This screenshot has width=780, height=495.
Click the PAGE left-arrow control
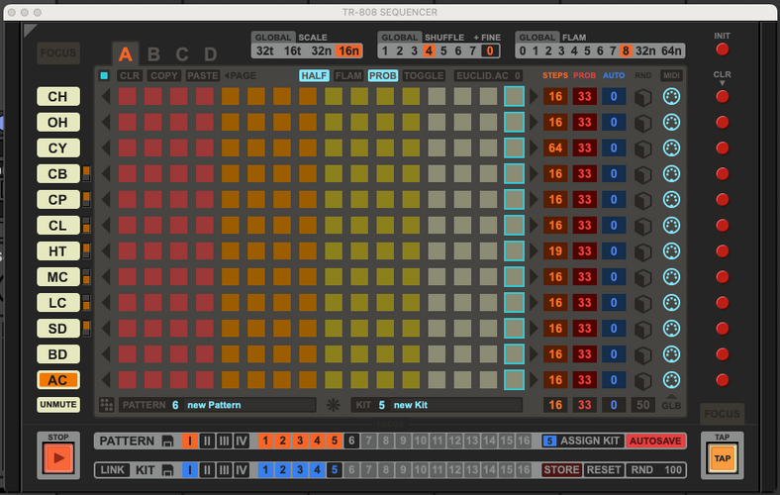(241, 75)
